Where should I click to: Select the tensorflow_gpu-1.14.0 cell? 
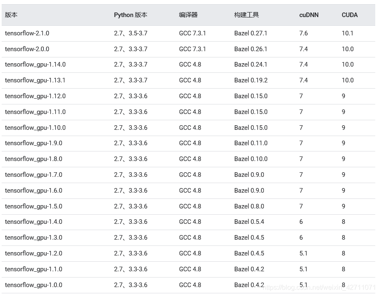[35, 64]
